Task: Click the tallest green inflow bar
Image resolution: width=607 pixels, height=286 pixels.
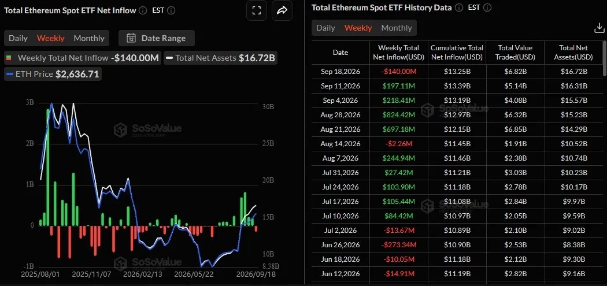Action: pos(48,167)
